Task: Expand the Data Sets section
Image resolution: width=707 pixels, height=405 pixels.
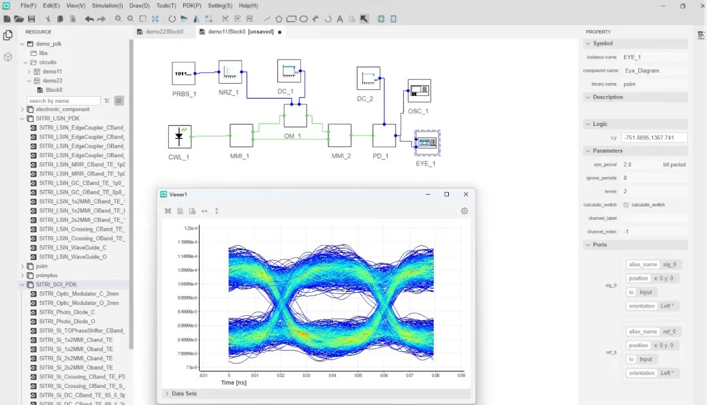Action: pos(167,393)
